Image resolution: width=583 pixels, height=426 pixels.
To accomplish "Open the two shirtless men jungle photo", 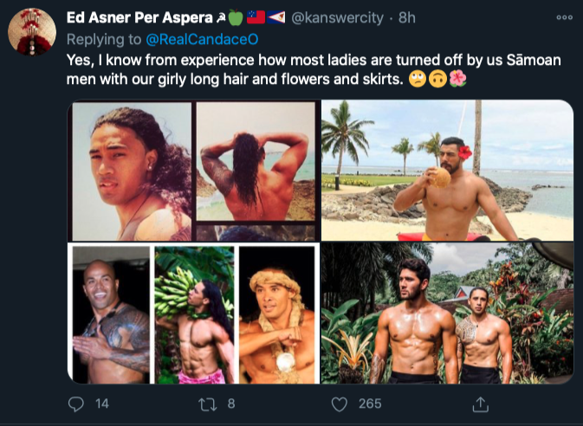I will 447,313.
